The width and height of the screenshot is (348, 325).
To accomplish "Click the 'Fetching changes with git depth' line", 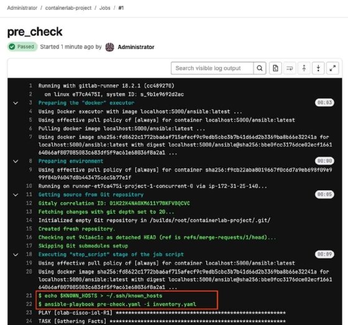I will (x=106, y=212).
